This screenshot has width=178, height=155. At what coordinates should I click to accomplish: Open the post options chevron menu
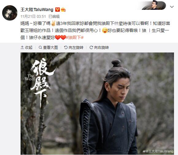click(x=172, y=7)
